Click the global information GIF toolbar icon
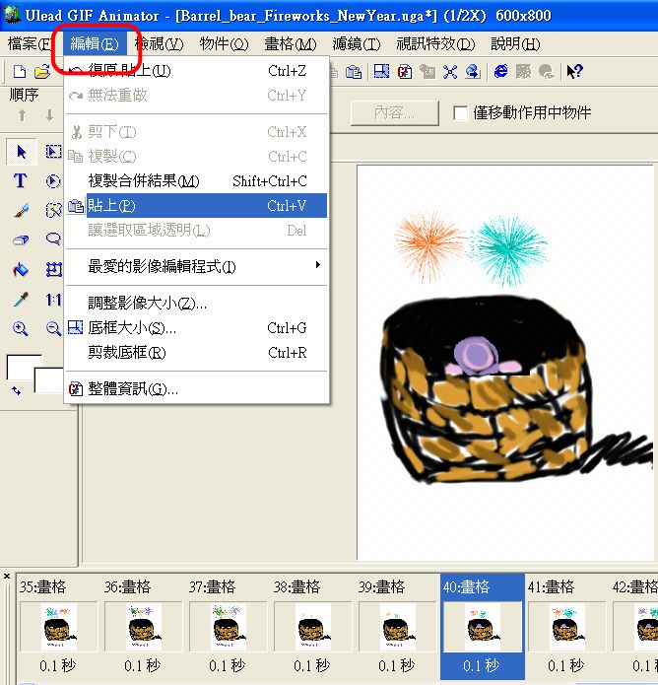 coord(404,71)
